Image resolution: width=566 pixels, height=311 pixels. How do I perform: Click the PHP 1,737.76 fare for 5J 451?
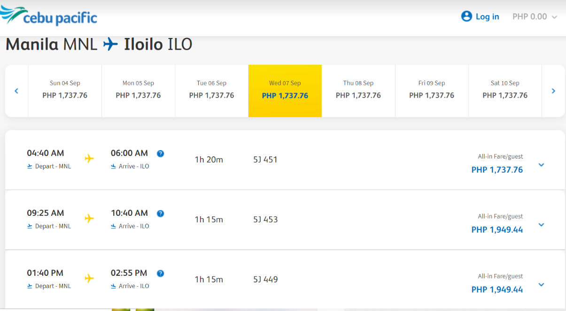point(497,170)
